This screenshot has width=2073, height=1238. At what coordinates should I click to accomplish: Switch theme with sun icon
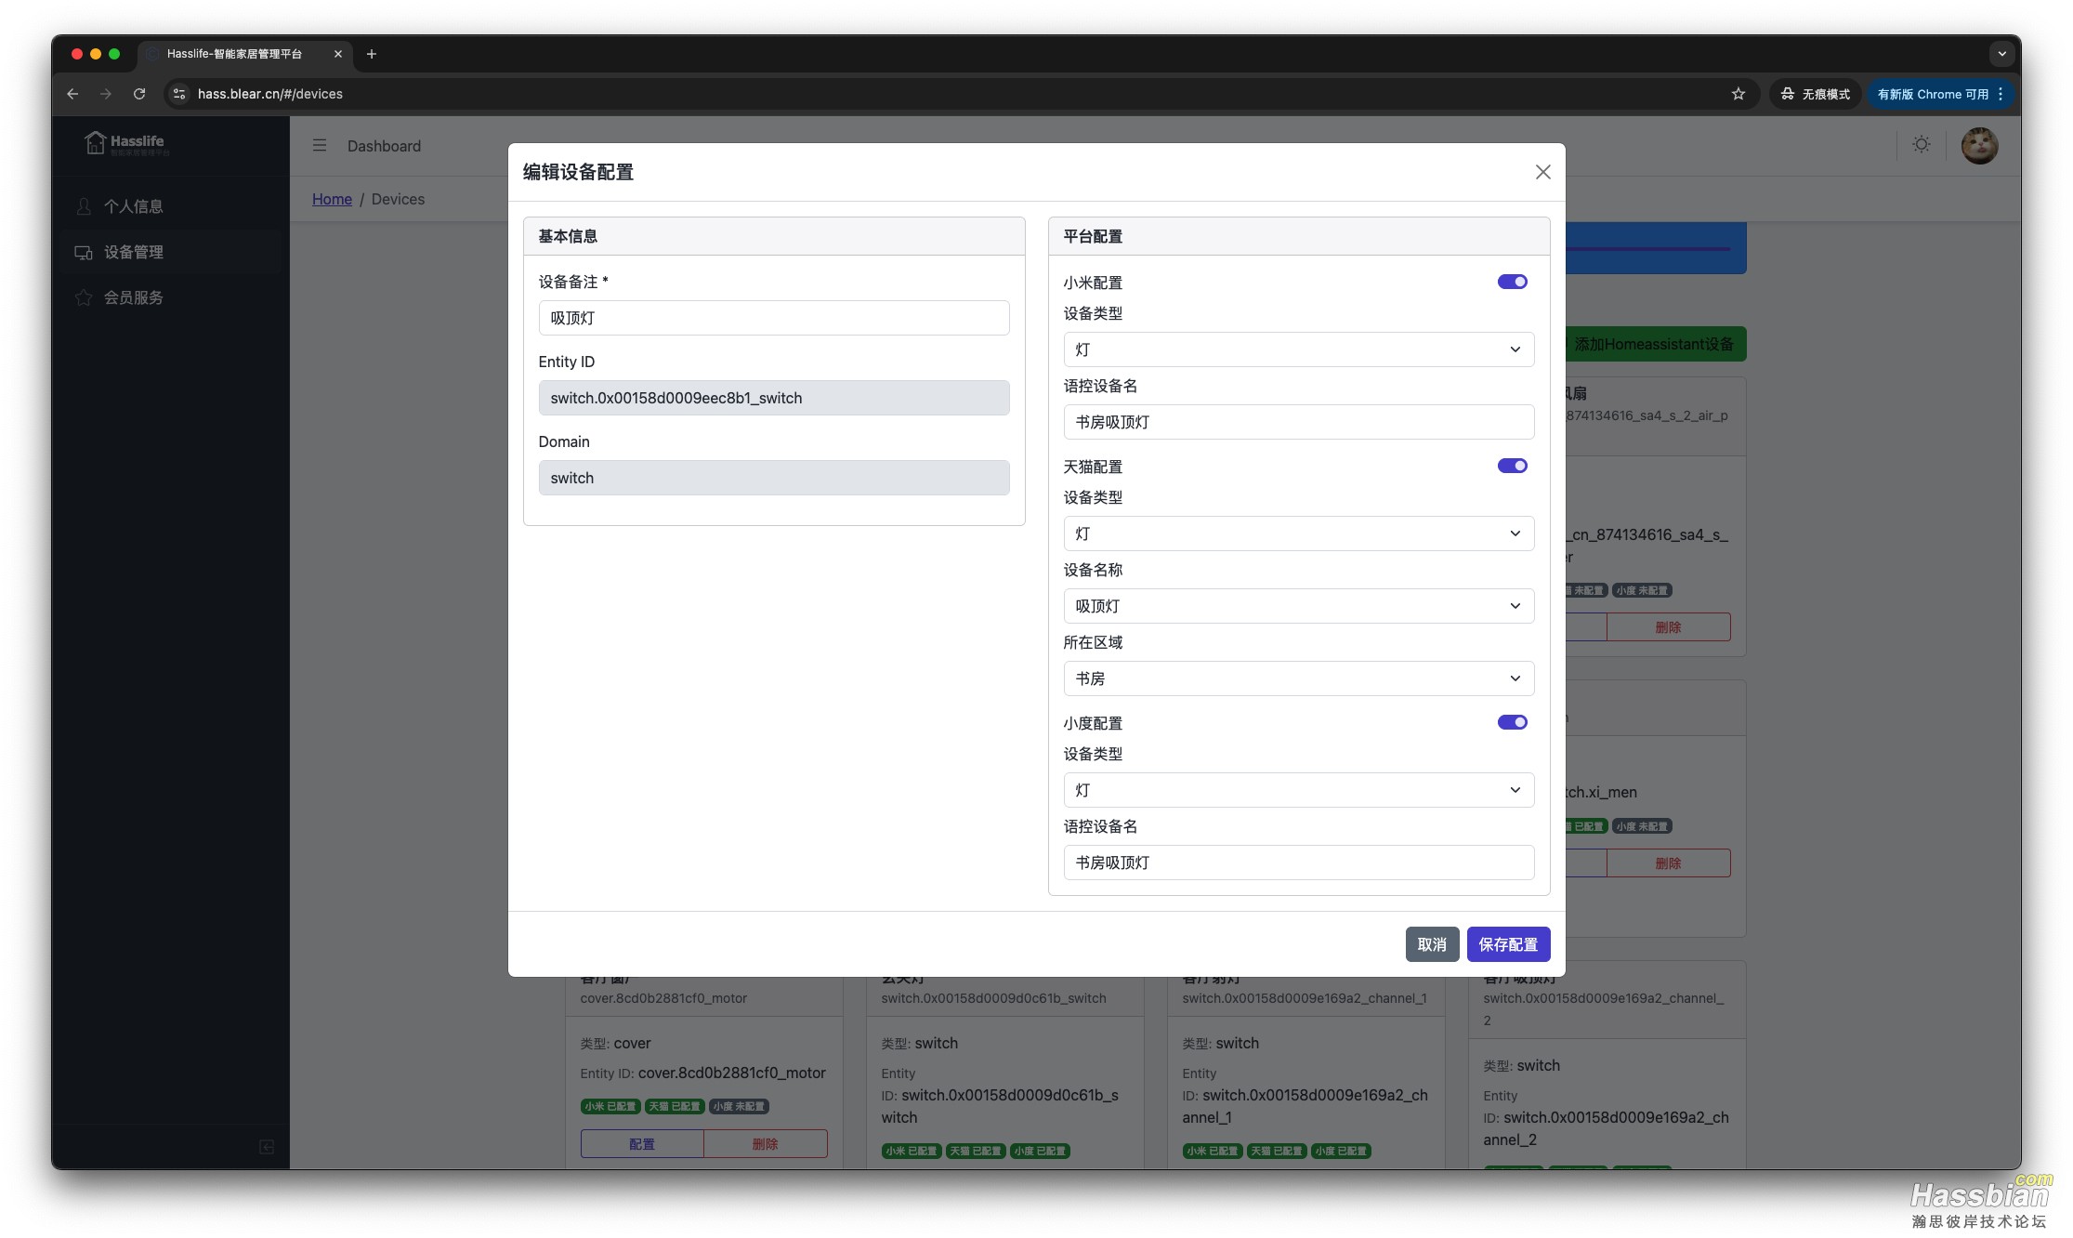(x=1921, y=145)
